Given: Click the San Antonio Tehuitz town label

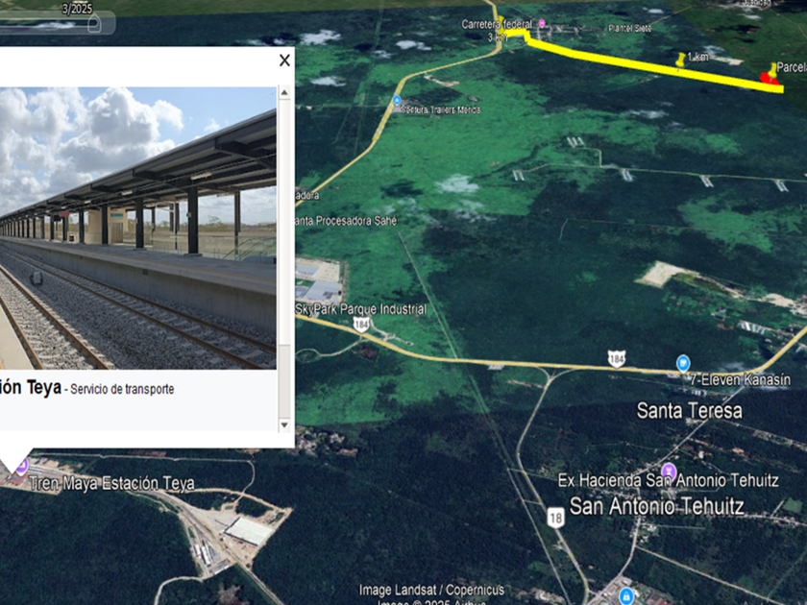Looking at the screenshot, I should (657, 506).
